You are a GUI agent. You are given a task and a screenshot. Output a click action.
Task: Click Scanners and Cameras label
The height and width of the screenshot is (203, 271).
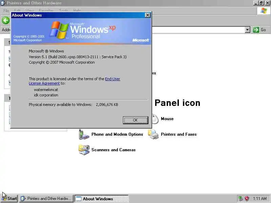113,150
